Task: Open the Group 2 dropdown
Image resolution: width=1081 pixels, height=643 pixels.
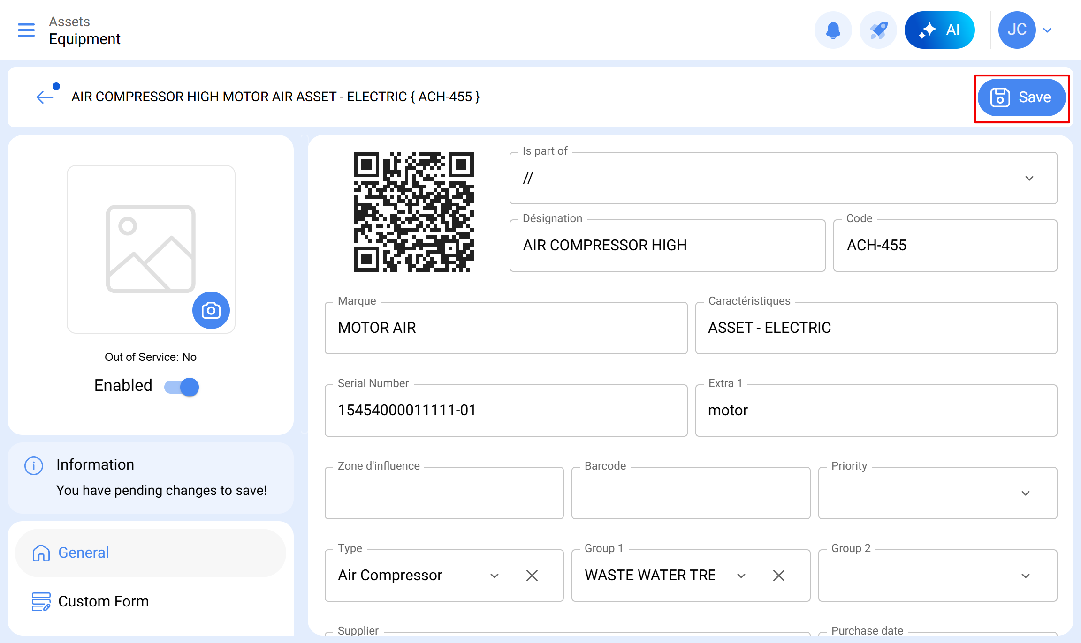Action: coord(1025,576)
